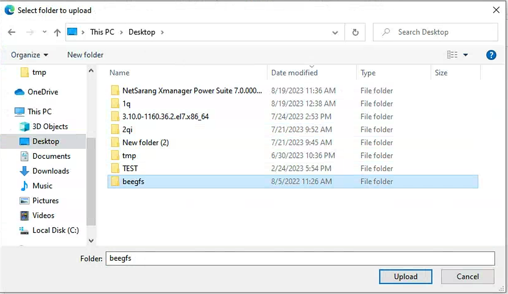508x294 pixels.
Task: Click the 1q folder icon
Action: click(115, 103)
